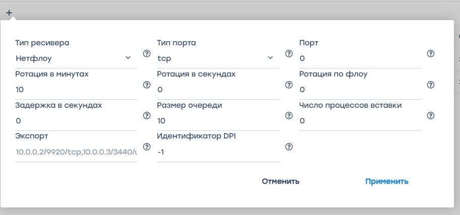Click help icon for Идентификатор DPI
This screenshot has height=215, width=460.
pos(289,147)
